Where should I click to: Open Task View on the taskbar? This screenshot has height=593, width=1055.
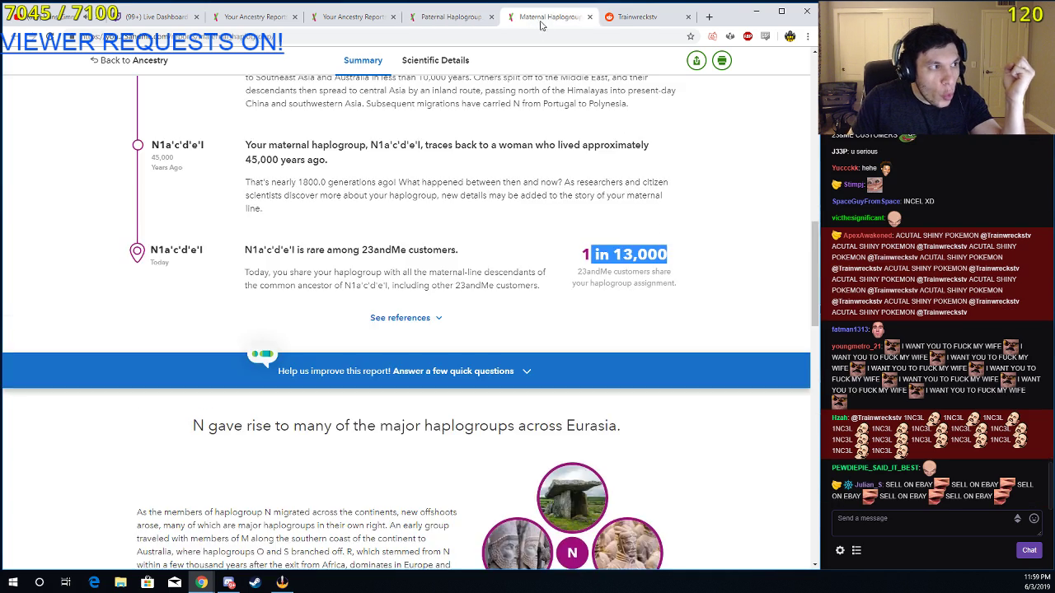(x=66, y=582)
